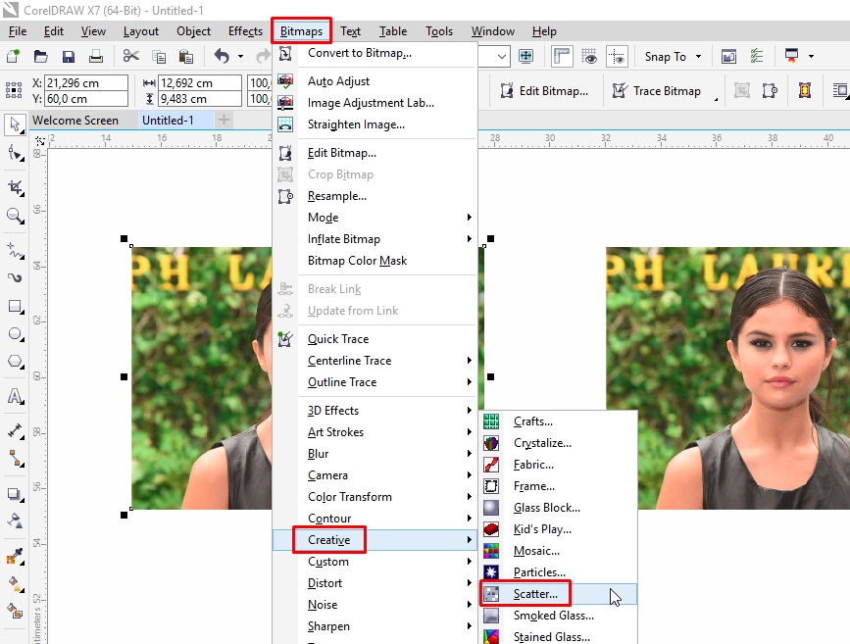Open the Tools menu

438,30
